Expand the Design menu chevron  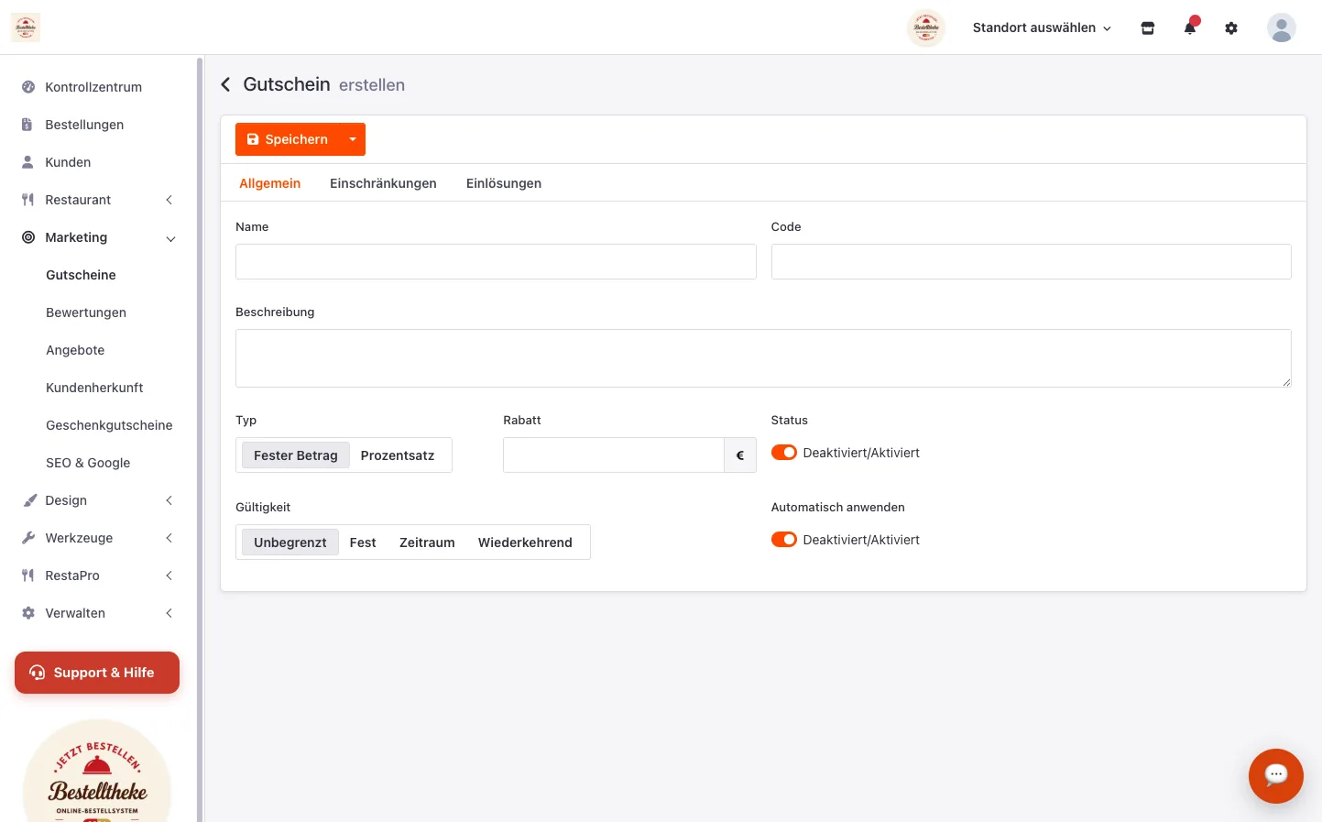(x=169, y=500)
